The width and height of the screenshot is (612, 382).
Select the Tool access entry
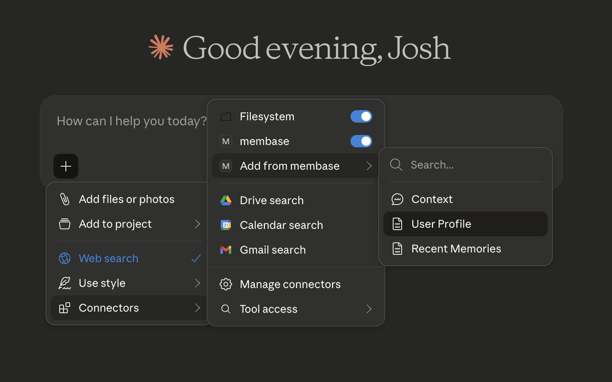click(296, 309)
